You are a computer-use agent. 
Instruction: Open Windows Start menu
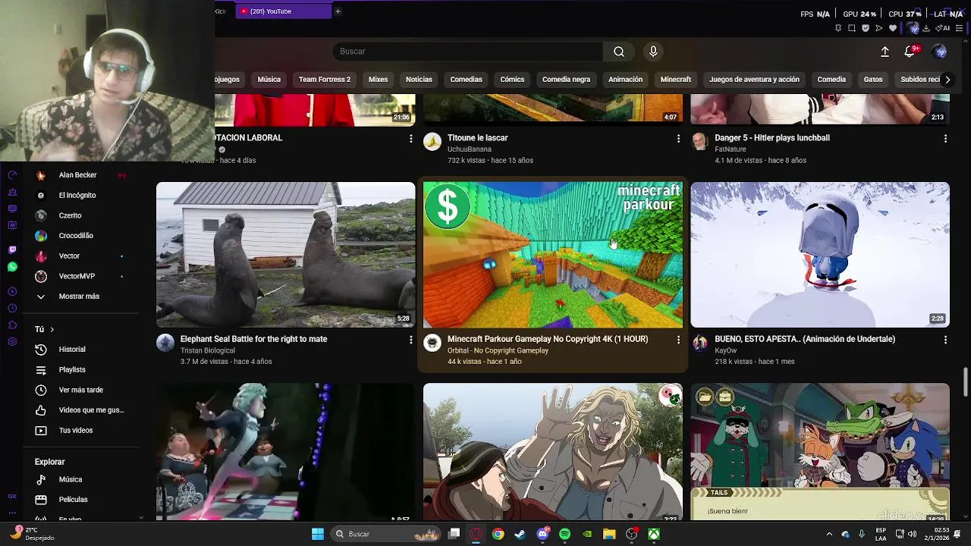click(318, 534)
